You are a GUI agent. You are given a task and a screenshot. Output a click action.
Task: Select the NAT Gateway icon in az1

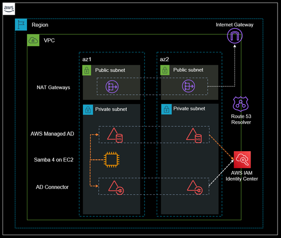112,87
